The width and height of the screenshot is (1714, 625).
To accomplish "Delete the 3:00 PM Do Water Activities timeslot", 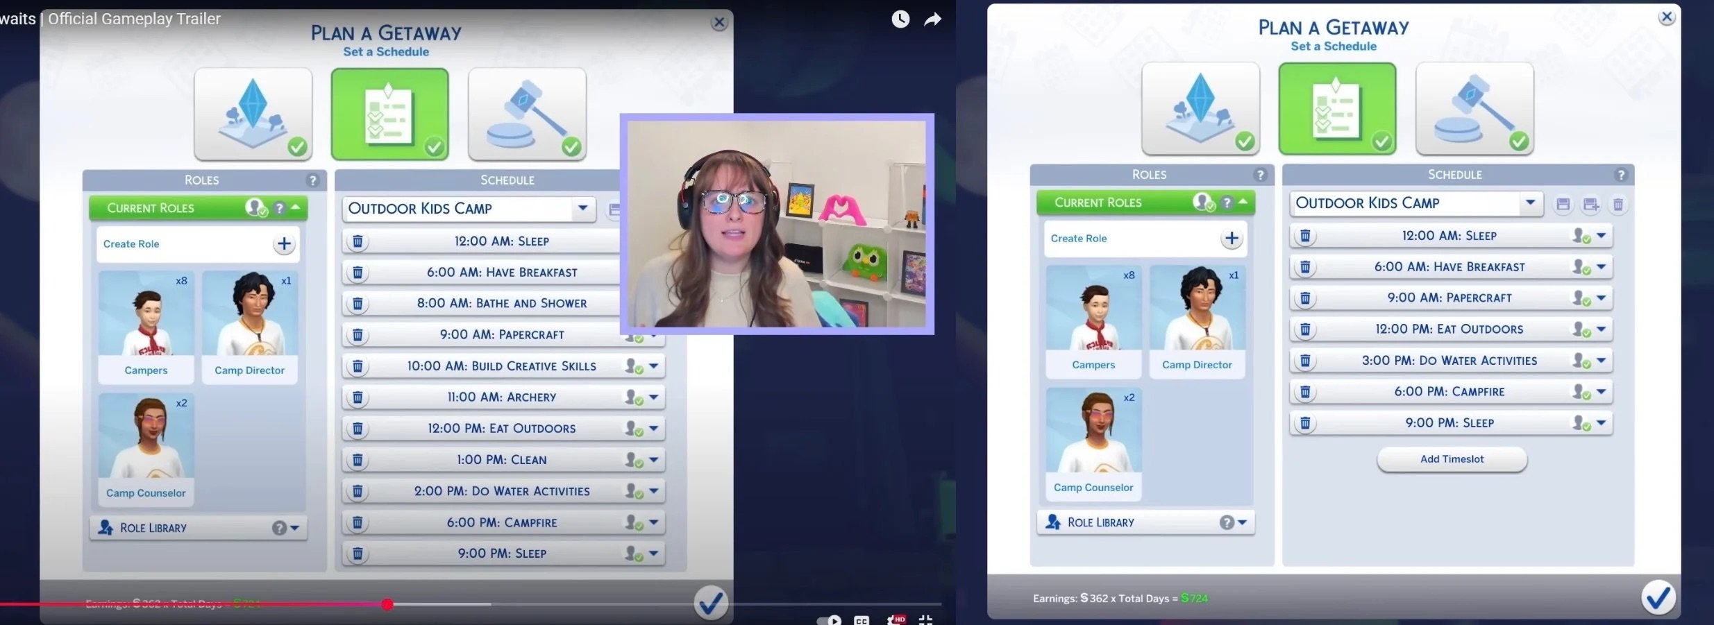I will [x=1304, y=361].
